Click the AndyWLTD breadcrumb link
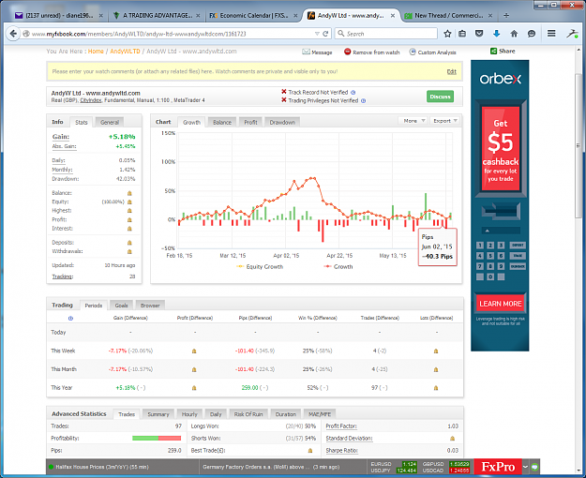The height and width of the screenshot is (478, 586). pos(125,52)
